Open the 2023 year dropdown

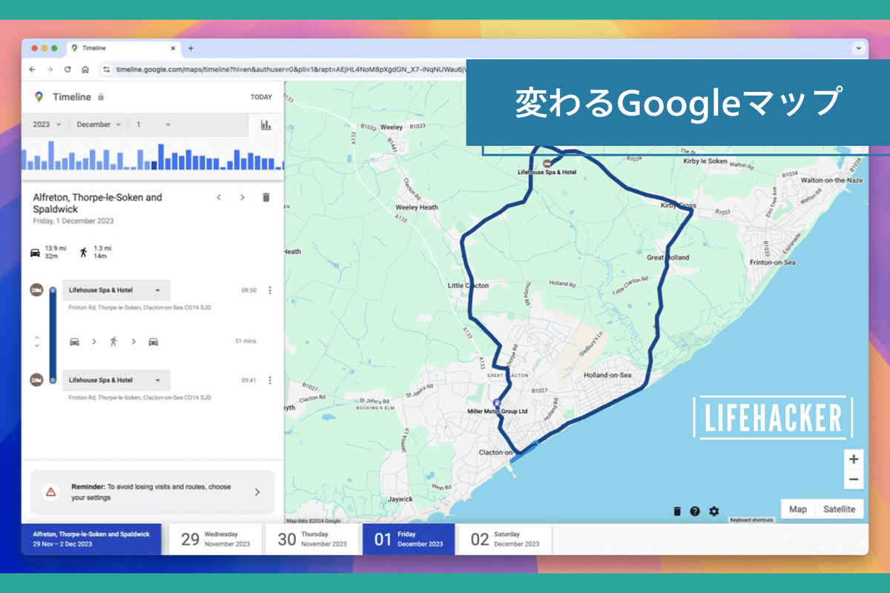[x=46, y=125]
